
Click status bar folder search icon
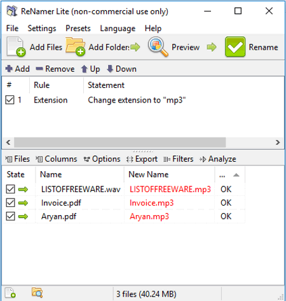37,293
